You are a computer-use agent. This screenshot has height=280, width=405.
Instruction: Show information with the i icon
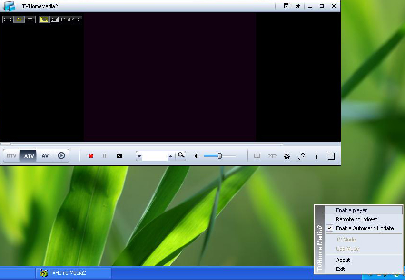(x=316, y=156)
